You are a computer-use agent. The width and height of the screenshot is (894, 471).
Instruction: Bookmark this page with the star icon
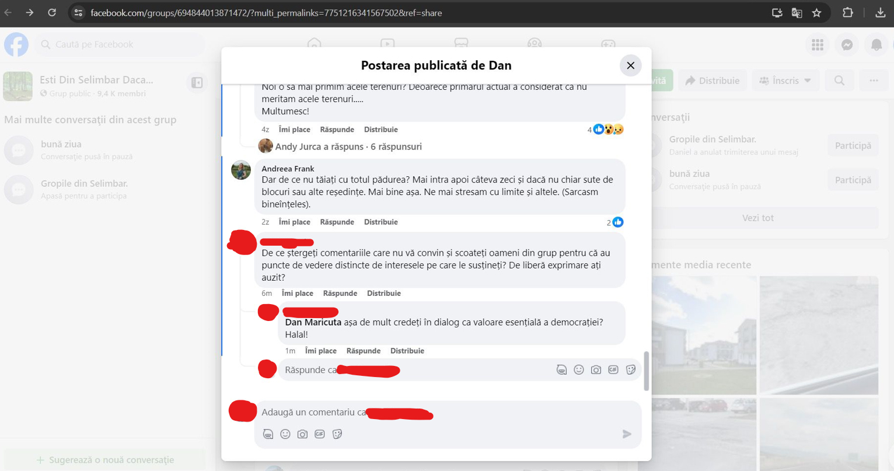coord(816,13)
